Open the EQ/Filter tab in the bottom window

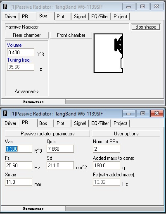100,123
